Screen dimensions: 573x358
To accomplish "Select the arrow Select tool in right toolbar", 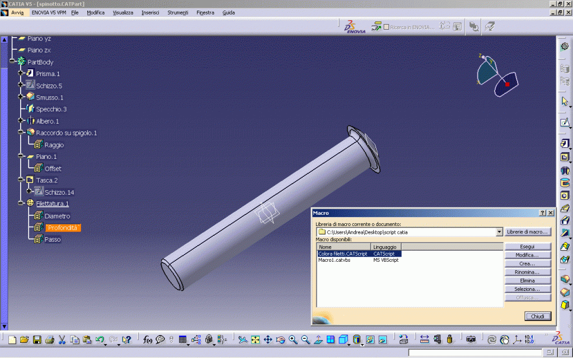I will tap(565, 101).
